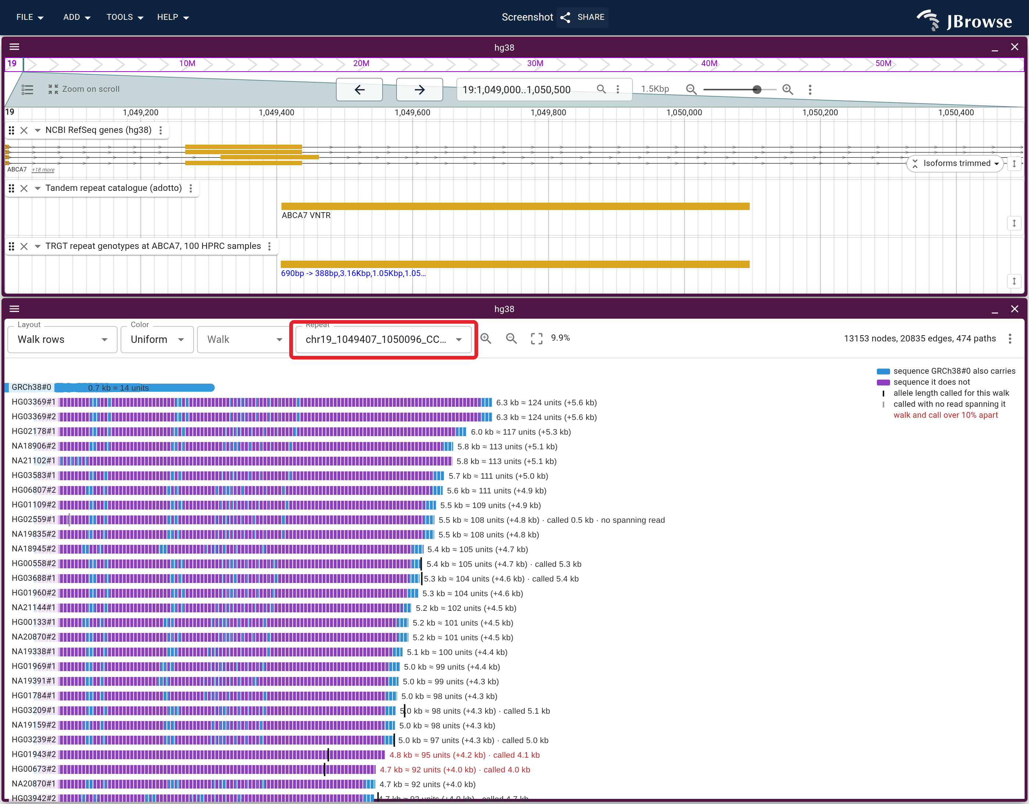Select the HG01943#2 walk label
The image size is (1029, 804).
[x=33, y=754]
